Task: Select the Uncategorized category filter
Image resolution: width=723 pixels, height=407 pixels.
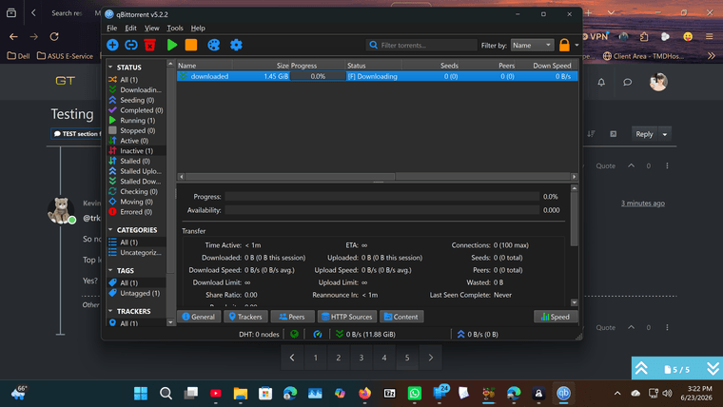Action: click(136, 252)
